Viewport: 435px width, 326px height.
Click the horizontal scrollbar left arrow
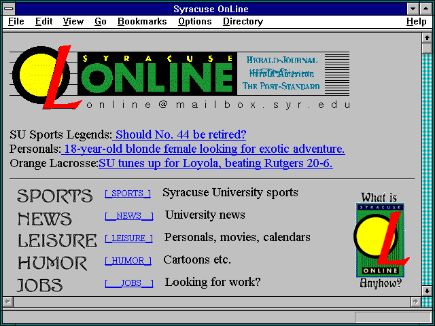coord(7,302)
